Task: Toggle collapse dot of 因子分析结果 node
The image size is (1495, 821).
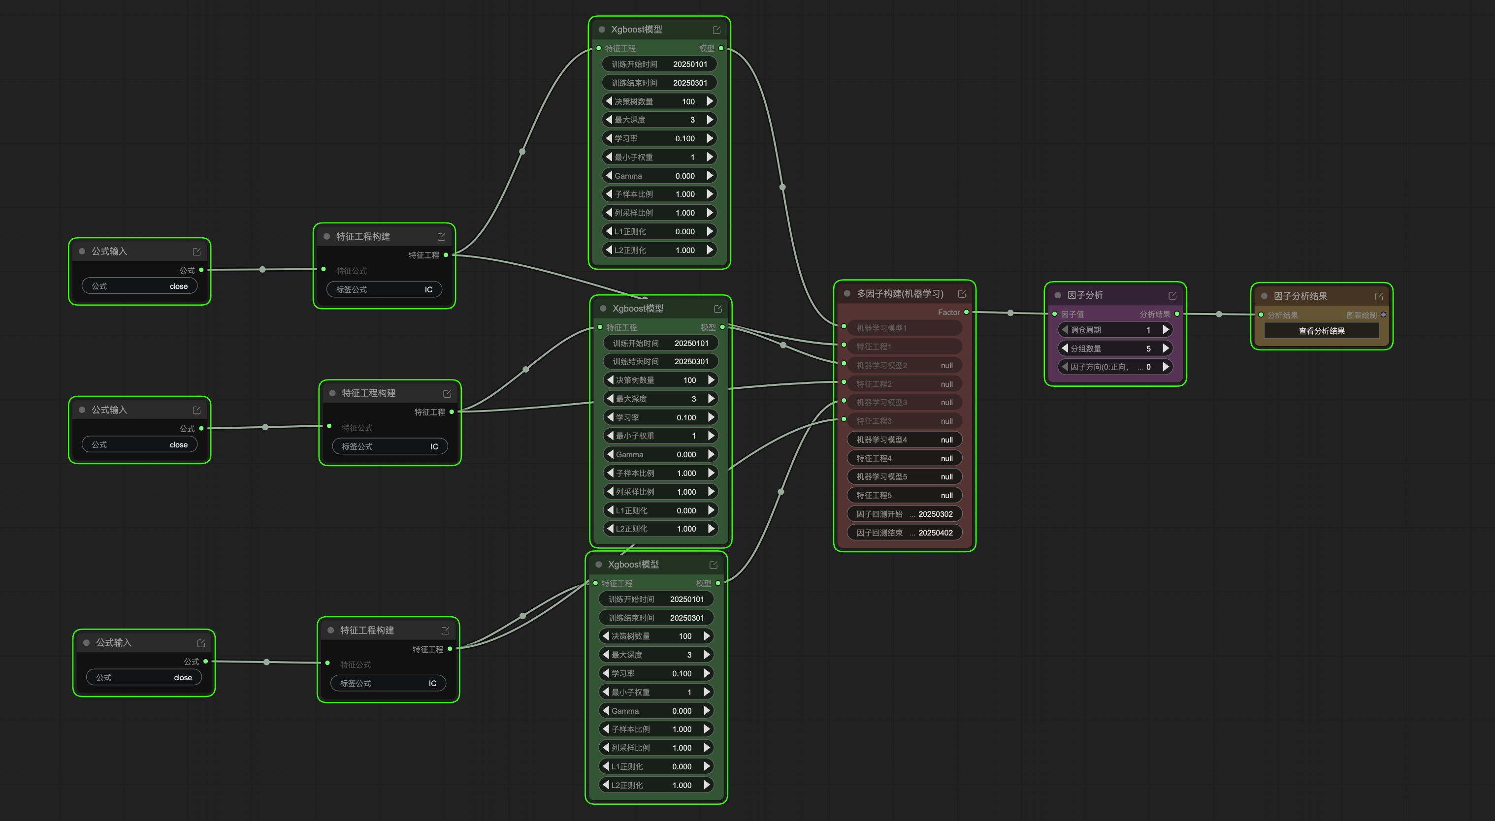Action: pos(1264,296)
